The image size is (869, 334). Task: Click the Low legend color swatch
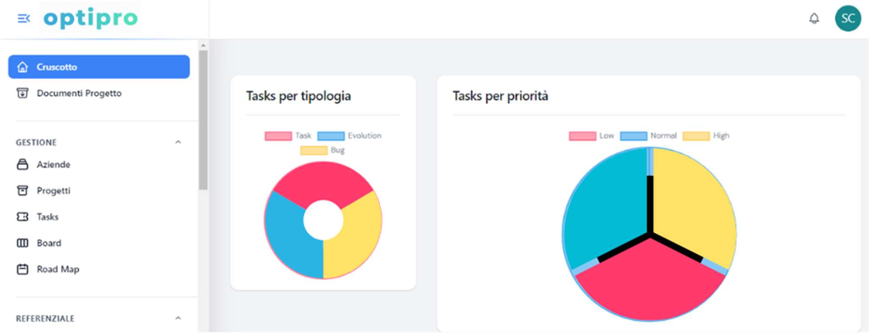[582, 136]
